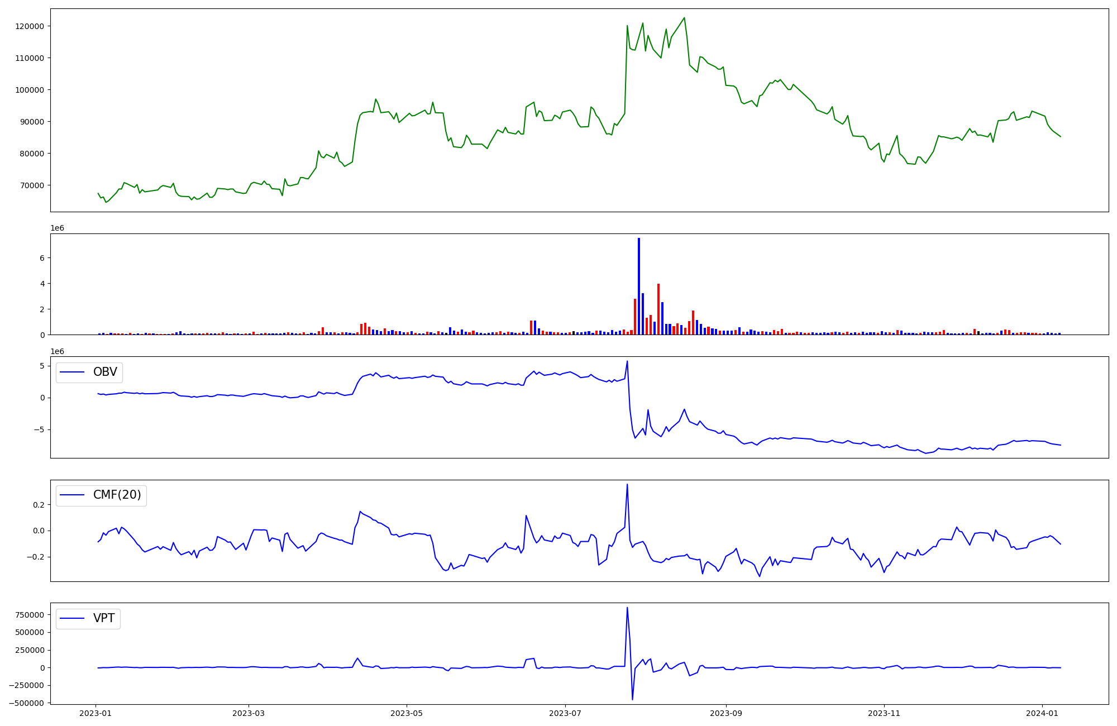Screen dimensions: 1117x726
Task: Click the lowest dip of VPT line
Action: pos(632,699)
